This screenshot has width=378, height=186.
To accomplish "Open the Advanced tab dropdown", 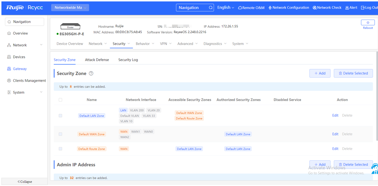I will pyautogui.click(x=187, y=44).
